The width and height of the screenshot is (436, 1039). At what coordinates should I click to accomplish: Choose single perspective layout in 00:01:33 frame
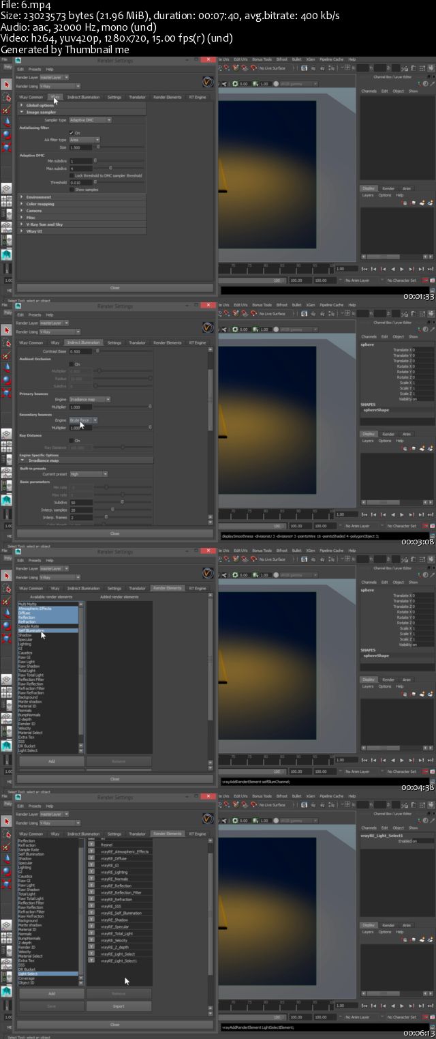pyautogui.click(x=6, y=188)
